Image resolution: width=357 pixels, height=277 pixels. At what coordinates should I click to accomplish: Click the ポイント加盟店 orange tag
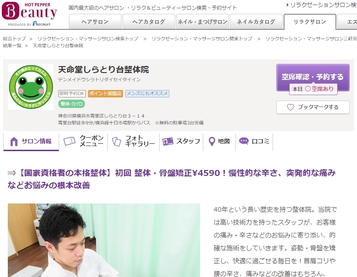(106, 93)
